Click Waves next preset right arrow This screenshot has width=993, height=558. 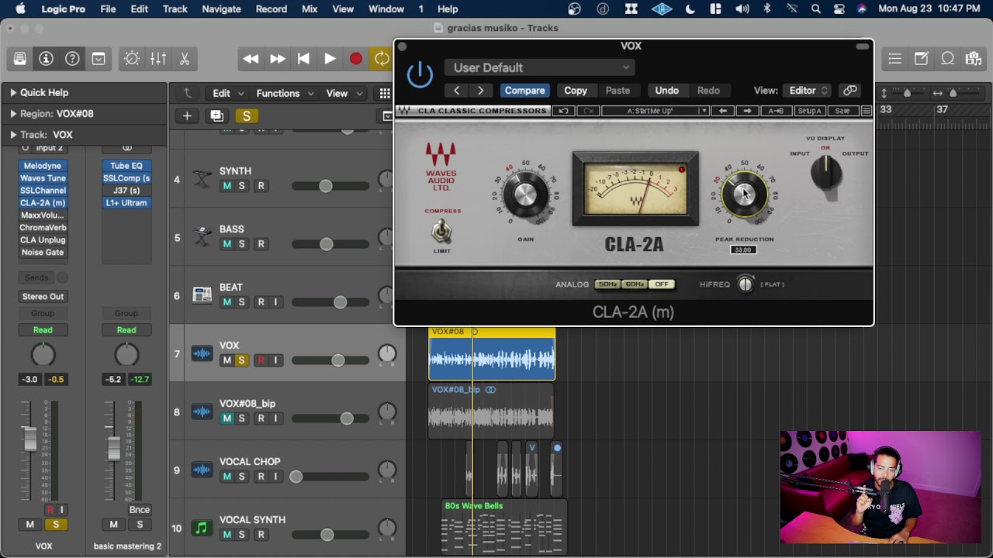point(747,111)
